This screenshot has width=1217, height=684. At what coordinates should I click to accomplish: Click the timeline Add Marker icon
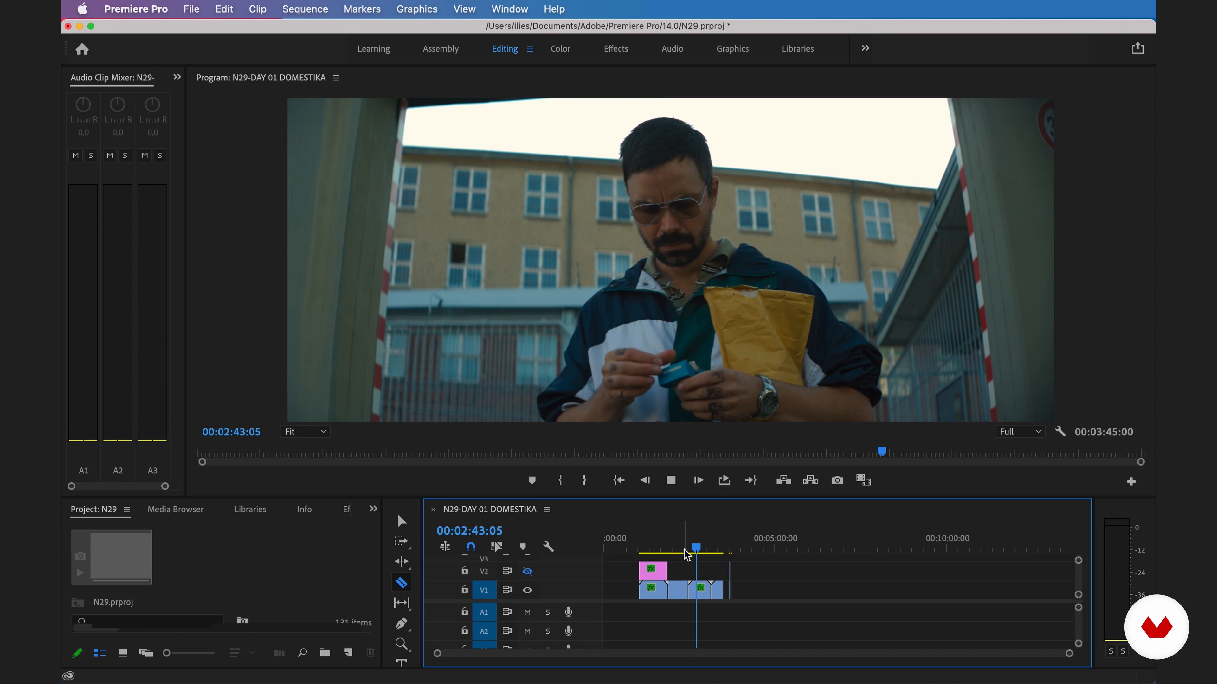click(x=523, y=547)
